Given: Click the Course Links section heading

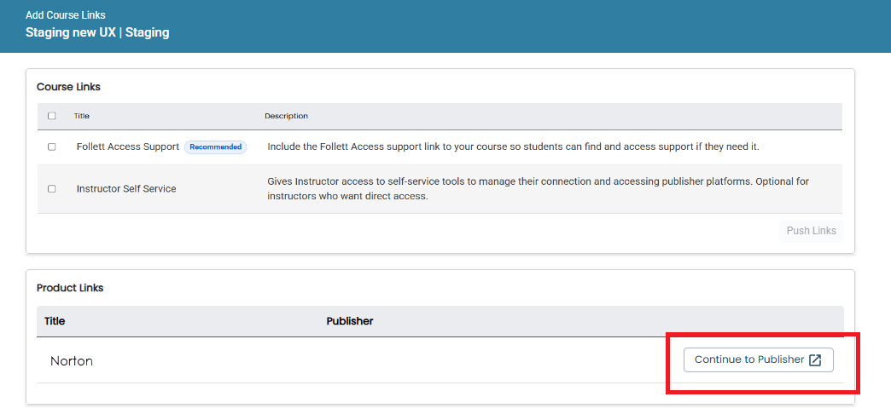Looking at the screenshot, I should coord(69,87).
